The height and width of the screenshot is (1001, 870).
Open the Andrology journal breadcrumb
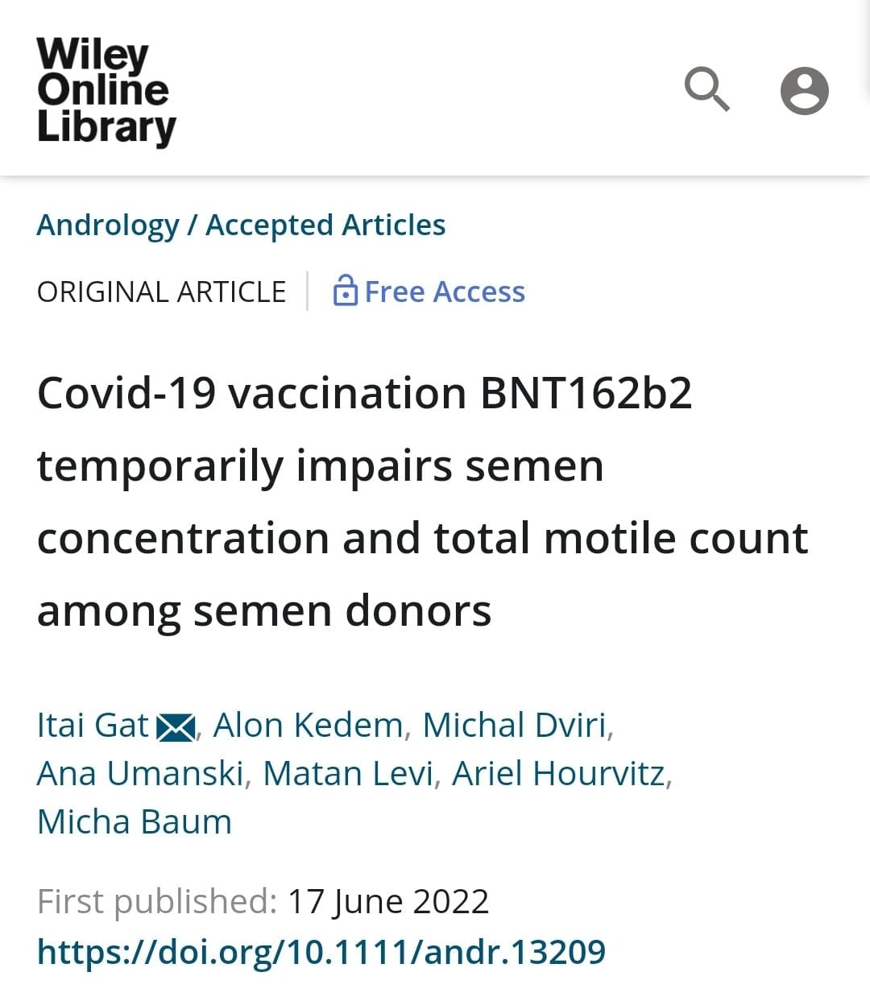coord(108,225)
